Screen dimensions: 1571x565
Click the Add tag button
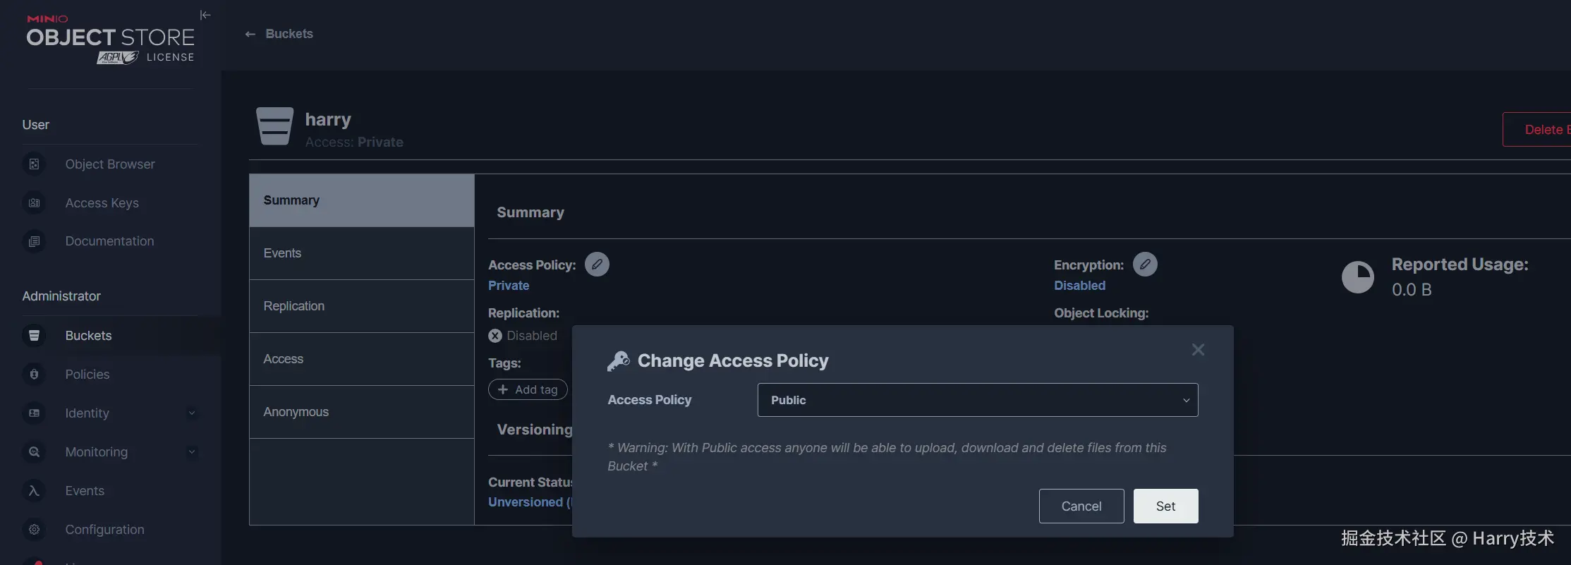pos(528,389)
